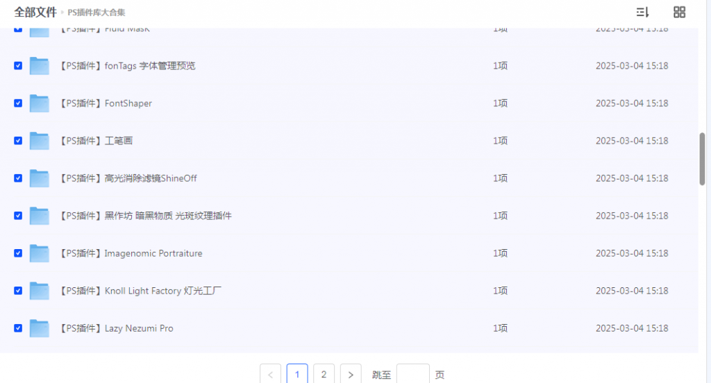The width and height of the screenshot is (711, 383).
Task: Click the 跳至 page number input box
Action: click(412, 375)
